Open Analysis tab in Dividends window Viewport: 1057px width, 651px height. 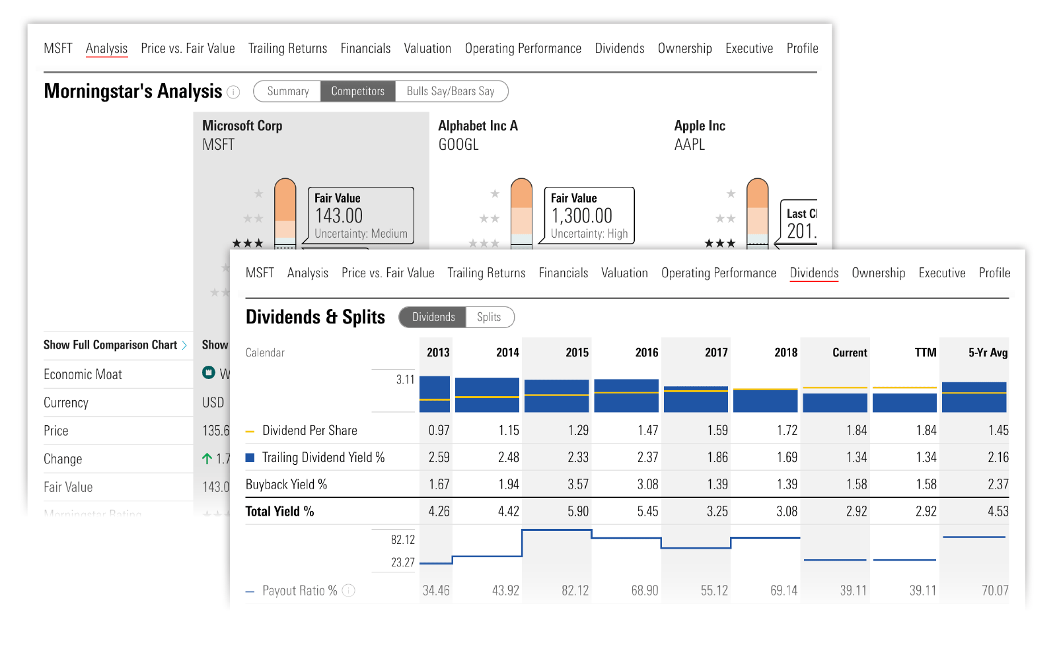point(308,273)
